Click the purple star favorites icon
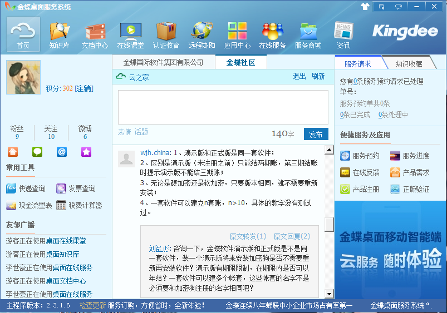This screenshot has height=313, width=447. (x=86, y=152)
